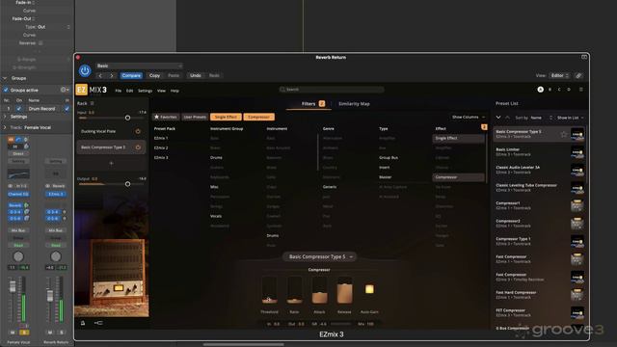Open the EZmix Help menu
Image resolution: width=617 pixels, height=347 pixels.
coord(174,91)
